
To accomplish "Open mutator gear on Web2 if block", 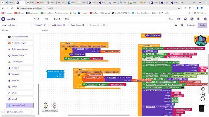I will [x=66, y=49].
